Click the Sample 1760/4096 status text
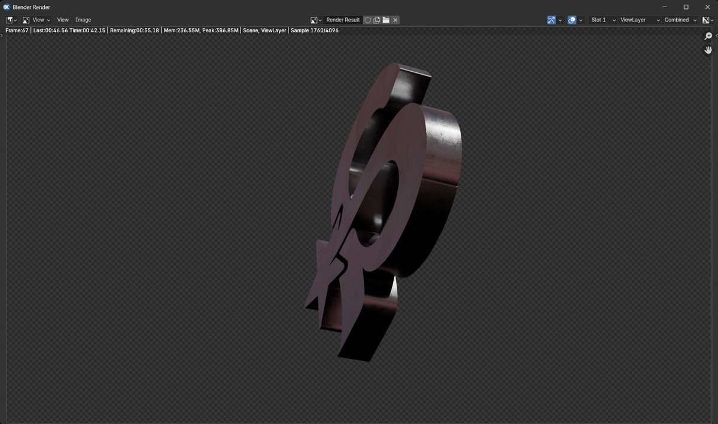The width and height of the screenshot is (718, 424). coord(315,30)
